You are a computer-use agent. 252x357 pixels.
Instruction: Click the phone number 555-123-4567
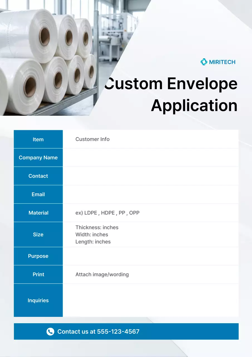click(x=118, y=331)
